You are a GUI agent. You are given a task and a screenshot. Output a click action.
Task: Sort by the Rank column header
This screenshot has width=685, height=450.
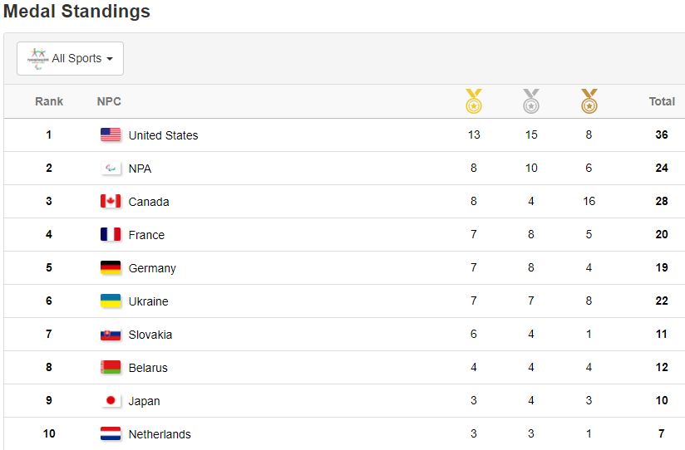click(x=49, y=101)
